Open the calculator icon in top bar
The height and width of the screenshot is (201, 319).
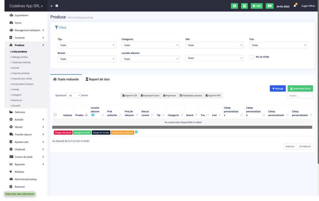[x=245, y=6]
